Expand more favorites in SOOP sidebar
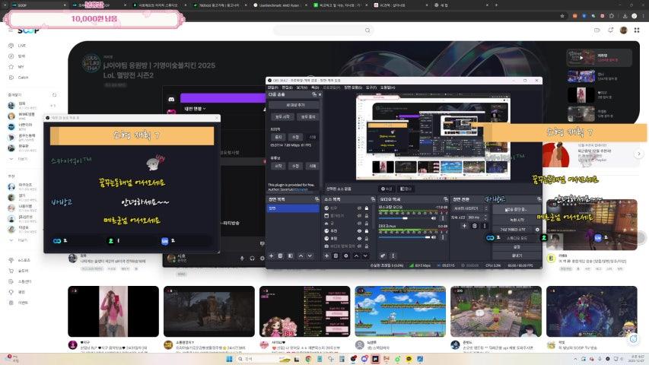 (x=18, y=159)
